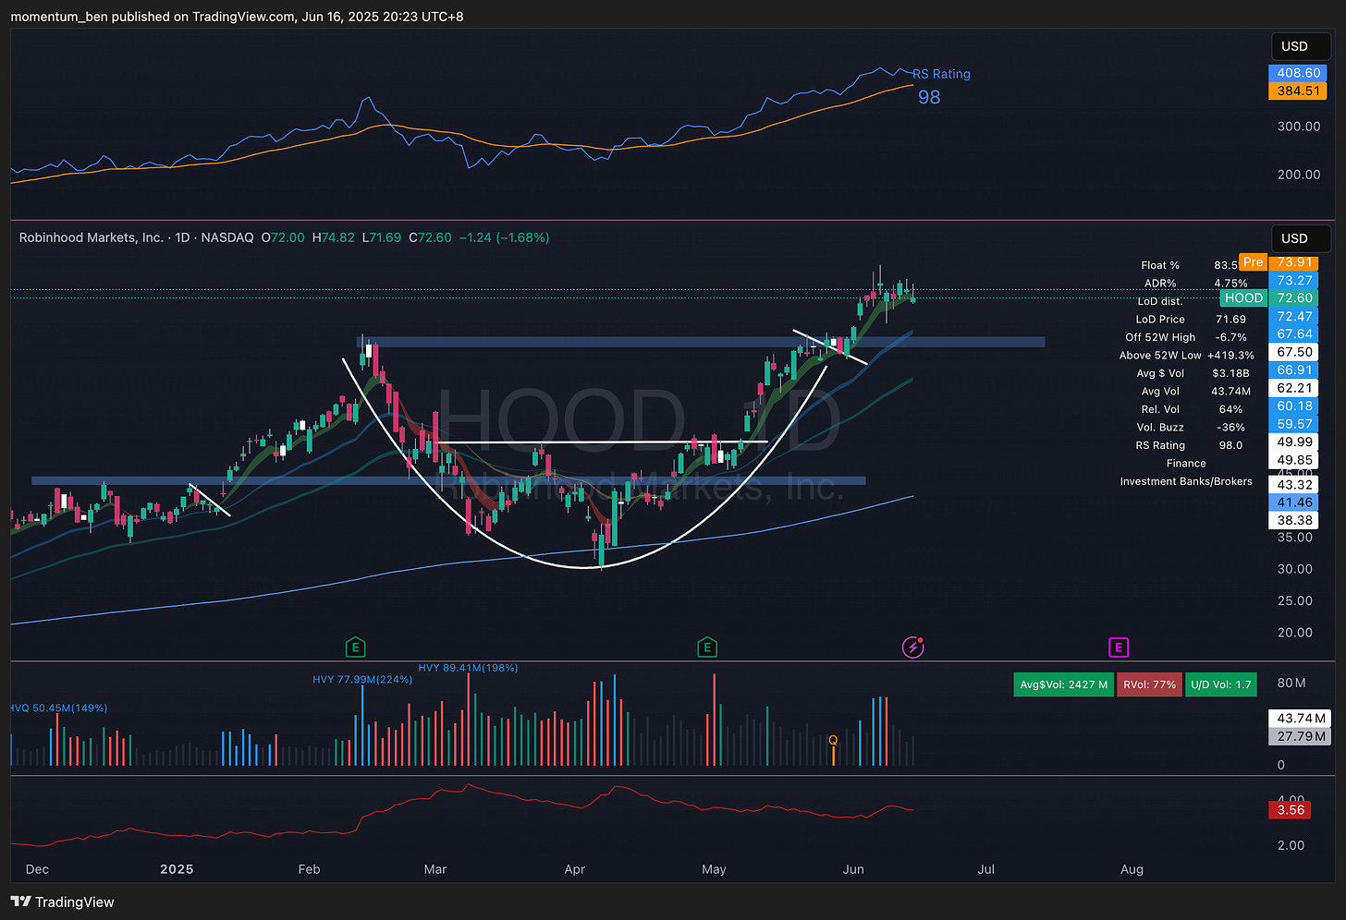Click the orange 73.91 pre-market price label

point(1294,262)
